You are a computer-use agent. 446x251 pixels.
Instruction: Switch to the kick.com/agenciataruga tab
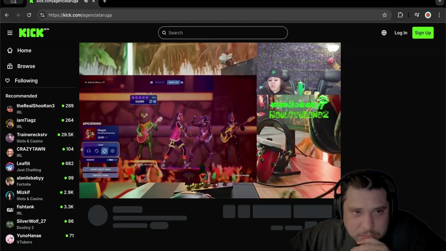pyautogui.click(x=57, y=2)
